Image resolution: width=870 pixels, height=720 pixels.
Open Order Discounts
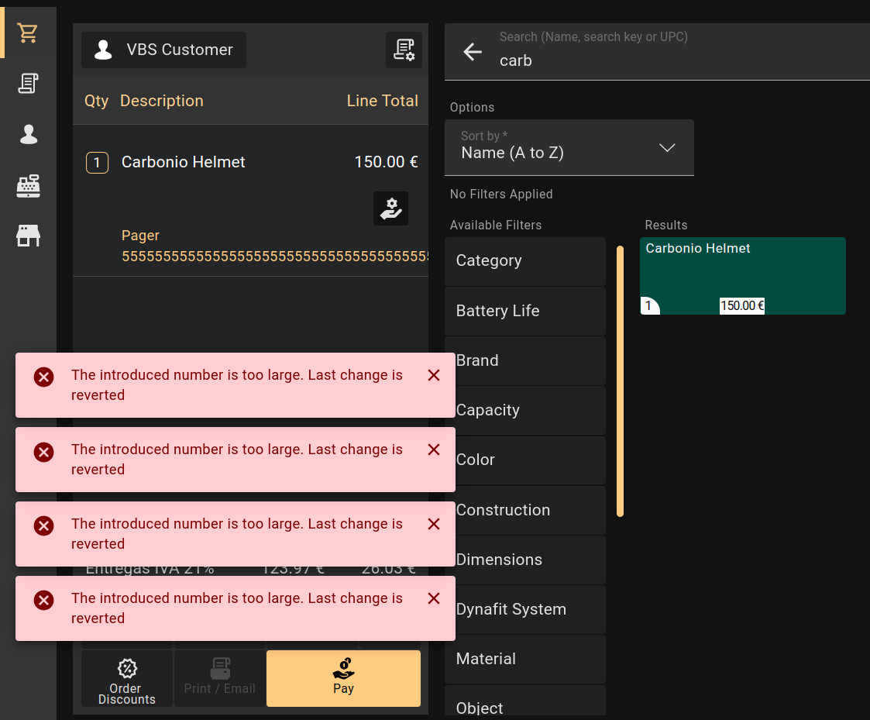pyautogui.click(x=127, y=678)
